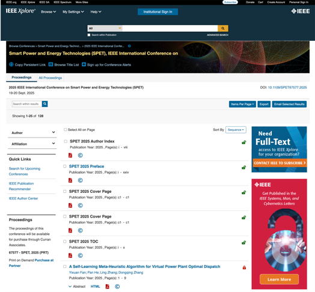View copyright icon for SPET 2025 Preface
Image resolution: width=315 pixels, height=292 pixels.
pos(81,180)
